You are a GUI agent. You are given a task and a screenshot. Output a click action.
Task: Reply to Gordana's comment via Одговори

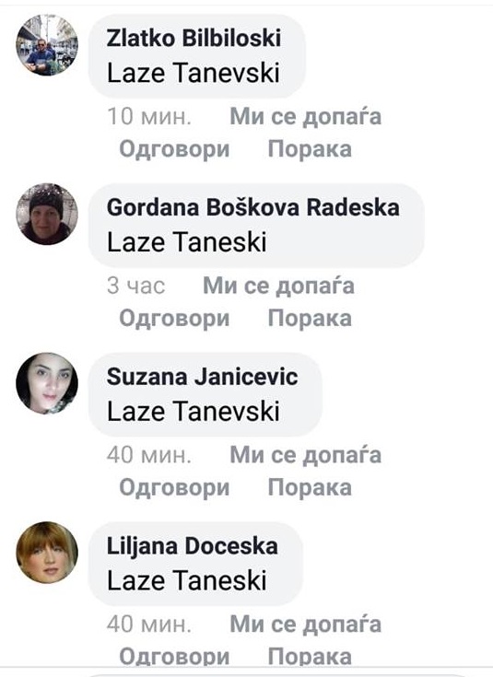(174, 319)
